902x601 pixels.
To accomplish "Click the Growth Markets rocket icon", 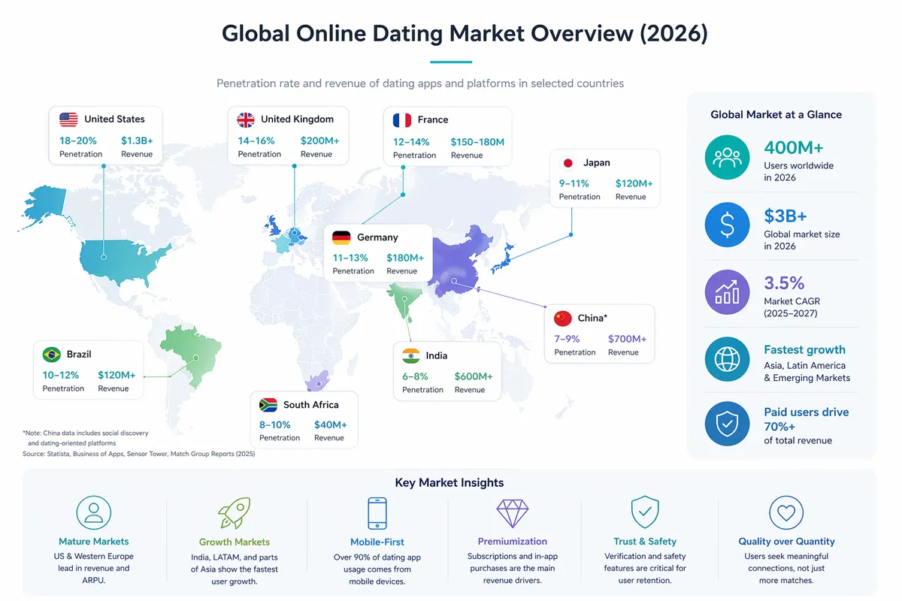I will 234,512.
